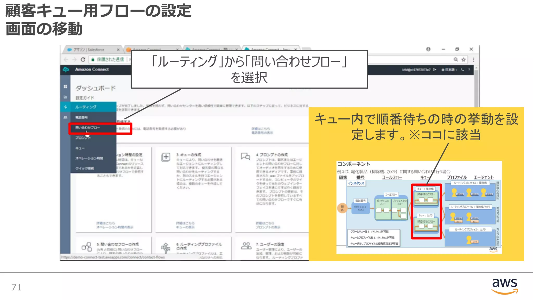533x300 pixels.
Task: Open the 問い合わせフロー menu entry
Action: coord(87,128)
